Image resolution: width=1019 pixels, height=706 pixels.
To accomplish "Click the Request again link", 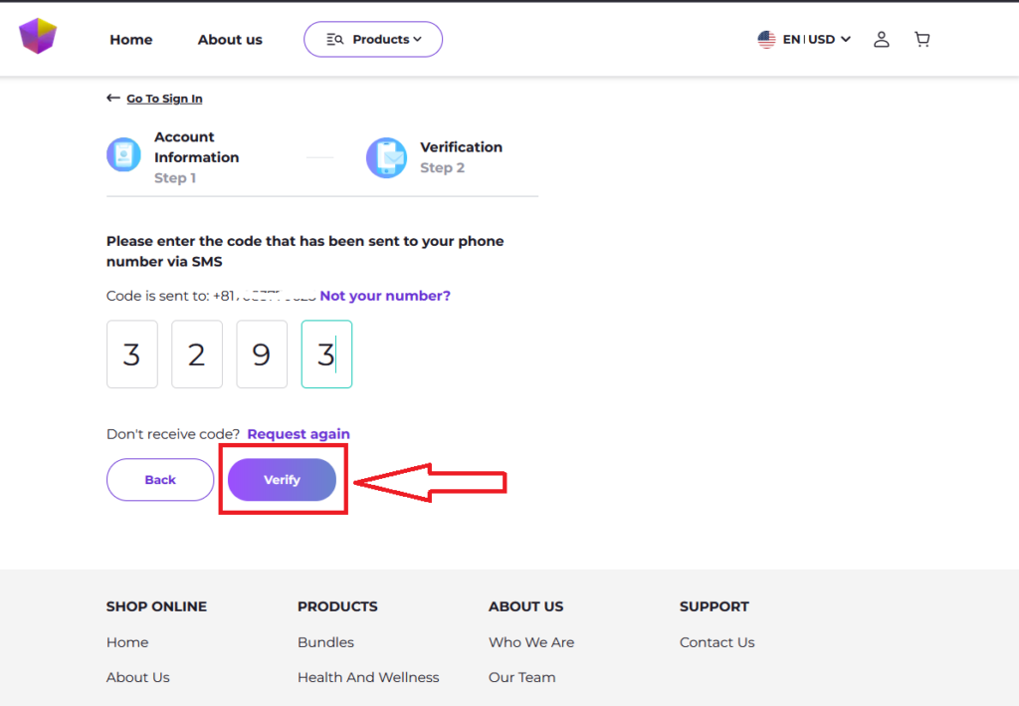I will (x=299, y=434).
